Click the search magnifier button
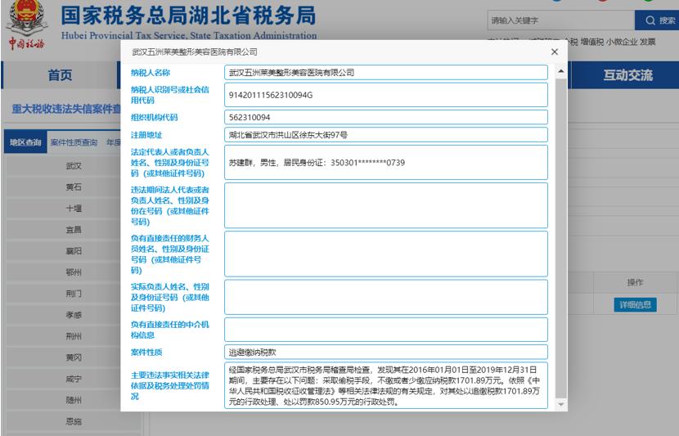The width and height of the screenshot is (679, 436). tap(657, 20)
